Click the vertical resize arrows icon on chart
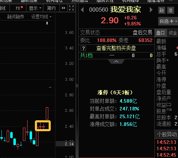 47,23
